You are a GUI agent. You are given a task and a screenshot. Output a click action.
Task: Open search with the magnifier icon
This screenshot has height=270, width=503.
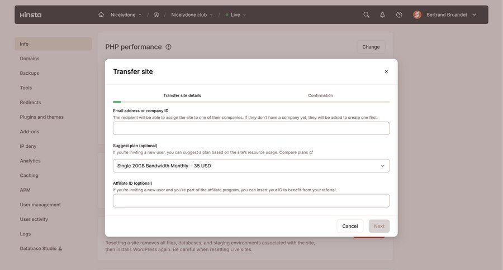pyautogui.click(x=367, y=15)
